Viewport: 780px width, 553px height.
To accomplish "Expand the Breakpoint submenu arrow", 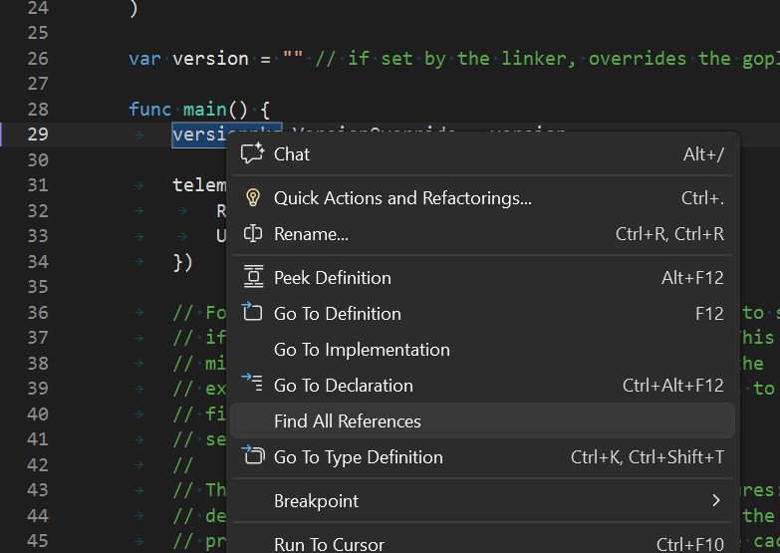I will tap(716, 500).
